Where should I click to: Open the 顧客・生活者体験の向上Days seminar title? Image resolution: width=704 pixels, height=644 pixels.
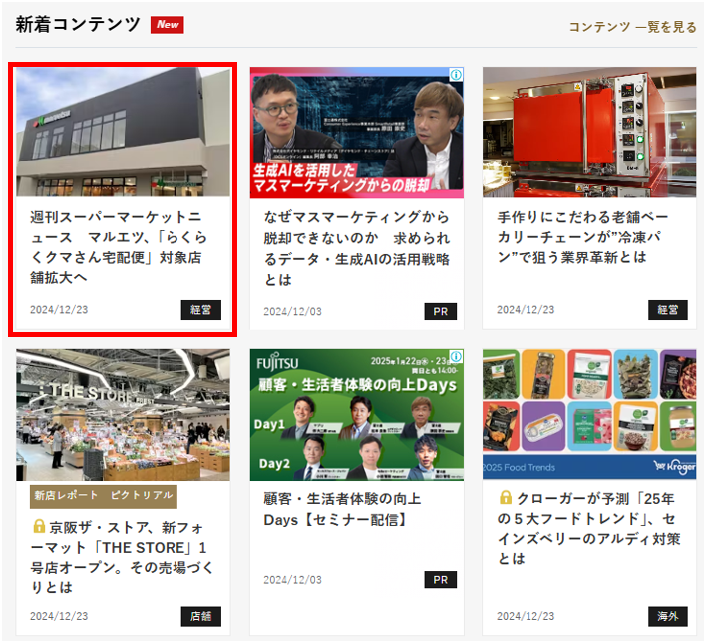[342, 509]
